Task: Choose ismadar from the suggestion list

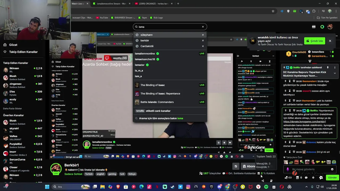Action: (170, 65)
